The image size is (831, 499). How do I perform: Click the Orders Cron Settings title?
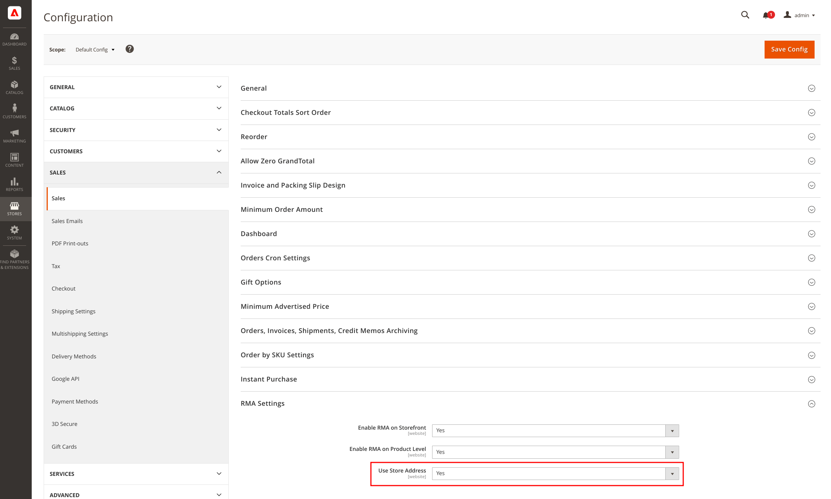(x=275, y=258)
